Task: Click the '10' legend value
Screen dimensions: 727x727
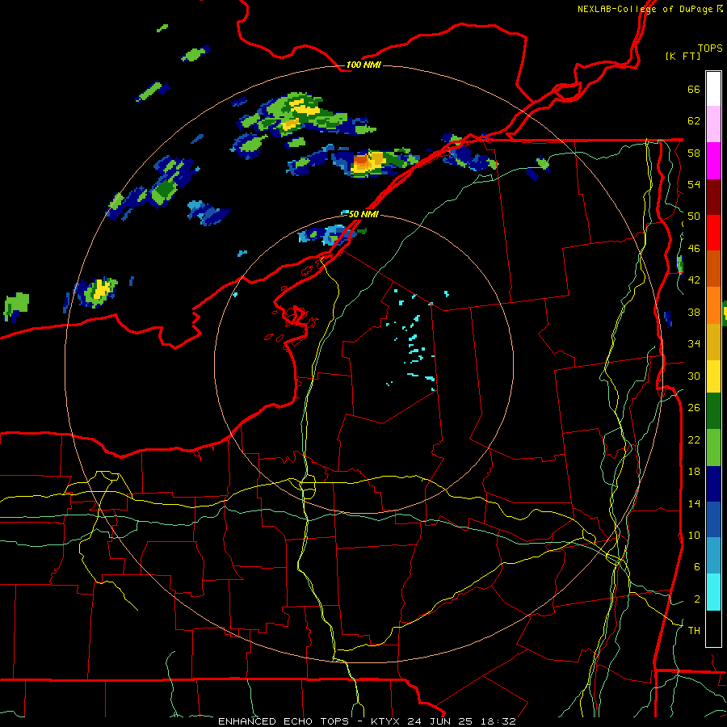Action: pos(694,535)
